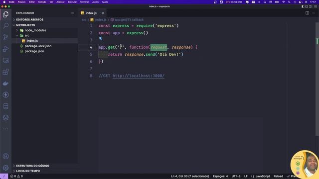The height and width of the screenshot is (179, 319).
Task: Click the editor vertical scrollbar
Action: click(317, 79)
